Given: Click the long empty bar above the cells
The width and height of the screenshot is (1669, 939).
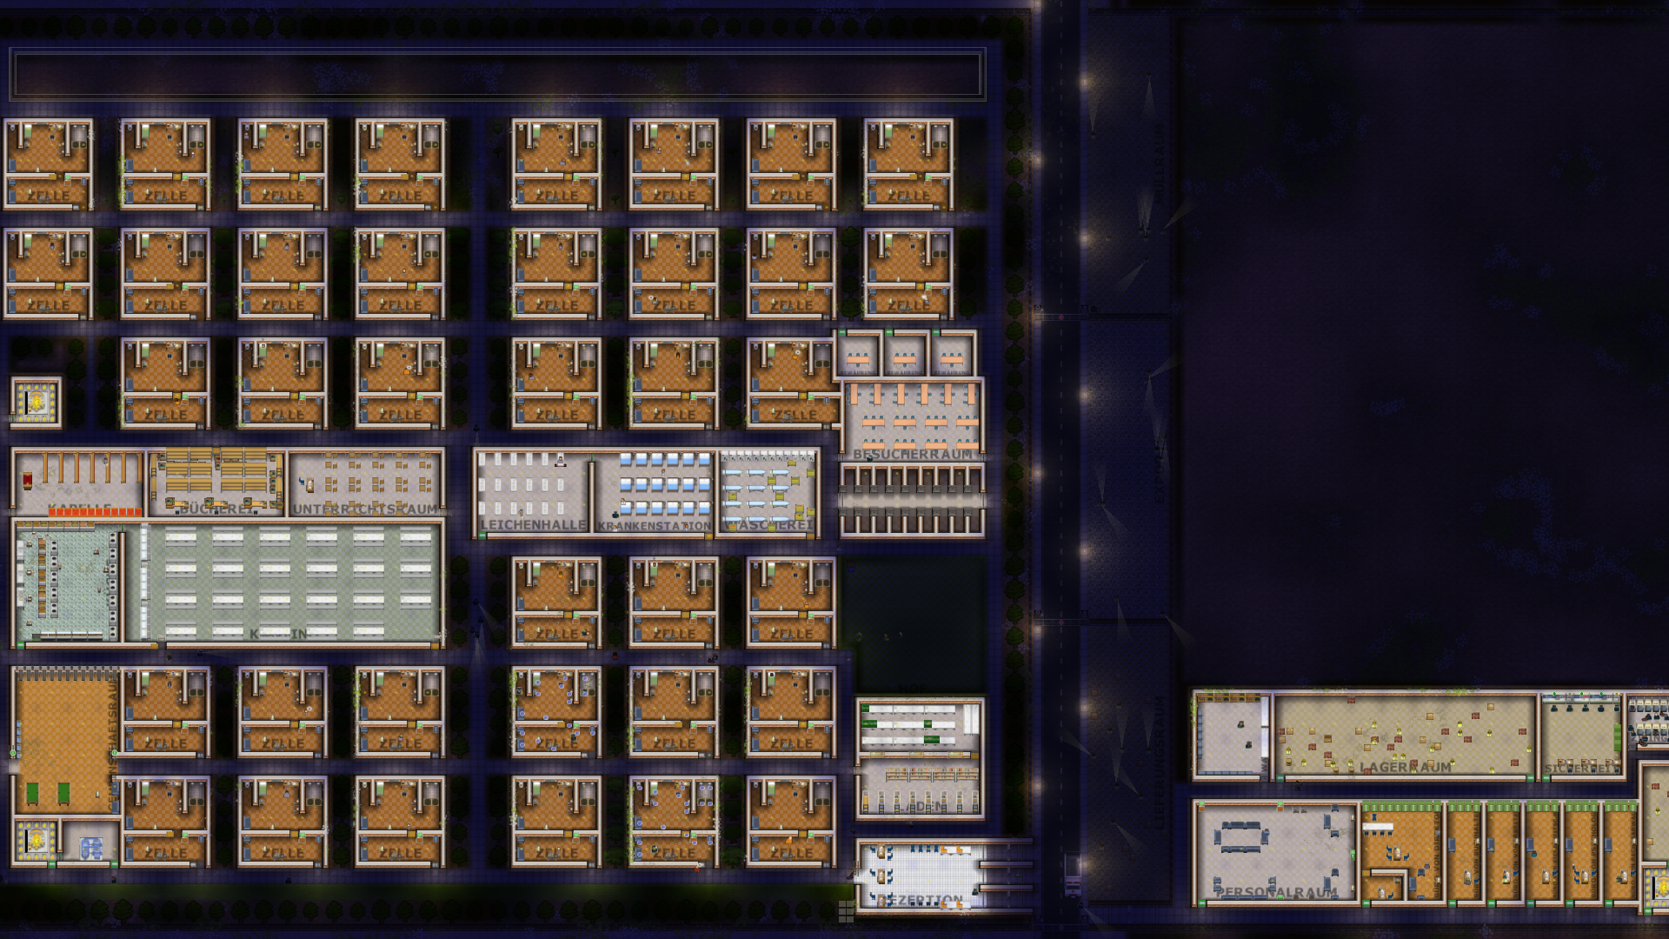Looking at the screenshot, I should 497,74.
